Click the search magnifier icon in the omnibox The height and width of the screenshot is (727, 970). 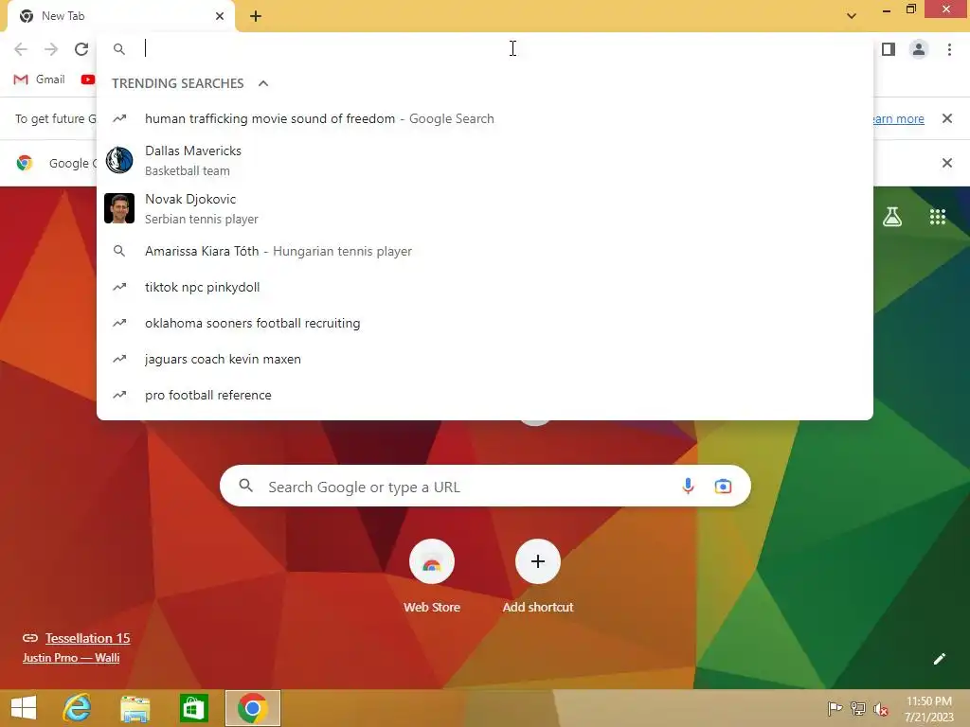pyautogui.click(x=119, y=49)
